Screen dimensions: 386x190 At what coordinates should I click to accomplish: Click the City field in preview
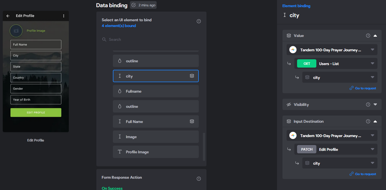(36, 55)
